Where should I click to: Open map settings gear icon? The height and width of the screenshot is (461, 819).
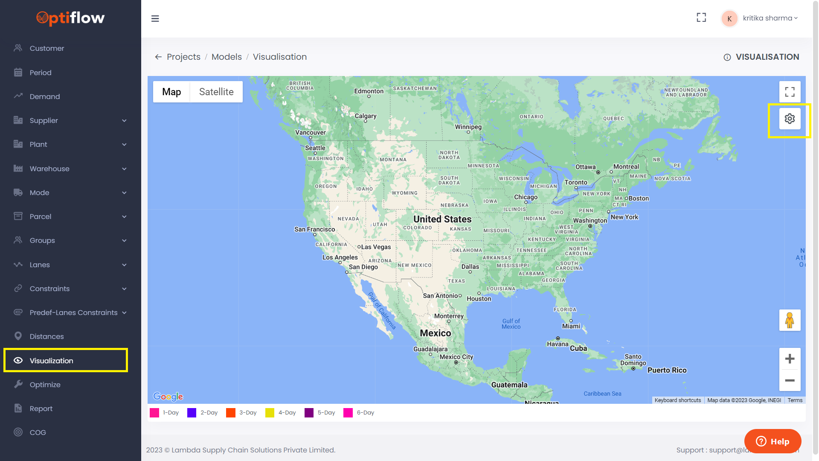790,119
